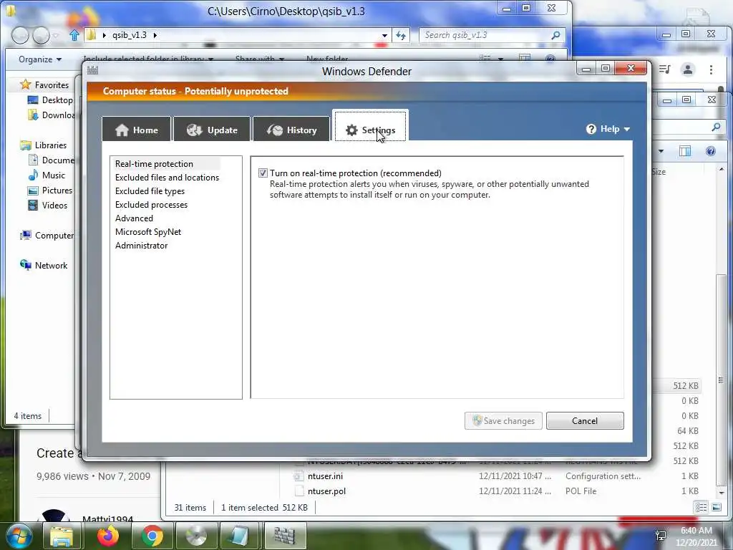This screenshot has width=733, height=550.
Task: Click the browser profile avatar icon
Action: click(688, 69)
